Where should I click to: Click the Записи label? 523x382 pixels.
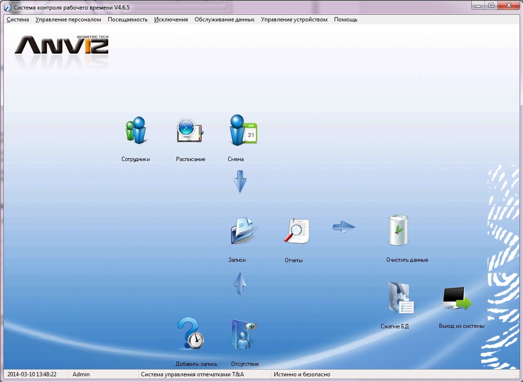pos(237,260)
